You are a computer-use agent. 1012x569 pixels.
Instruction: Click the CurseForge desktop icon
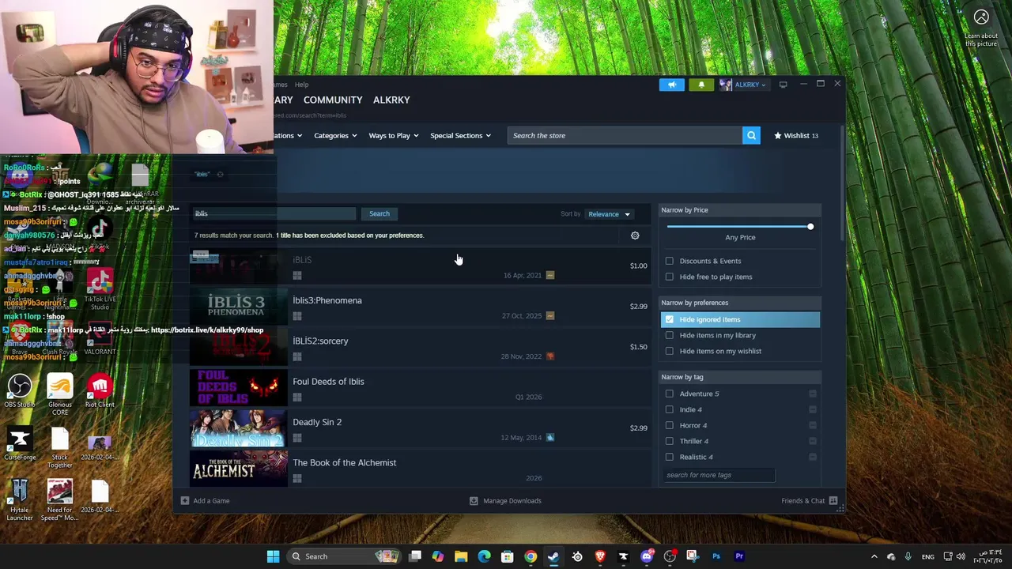pos(20,444)
